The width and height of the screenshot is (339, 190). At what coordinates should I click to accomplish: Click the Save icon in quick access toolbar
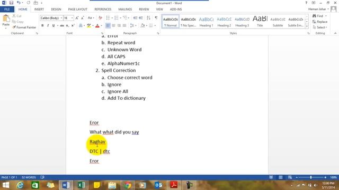11,3
